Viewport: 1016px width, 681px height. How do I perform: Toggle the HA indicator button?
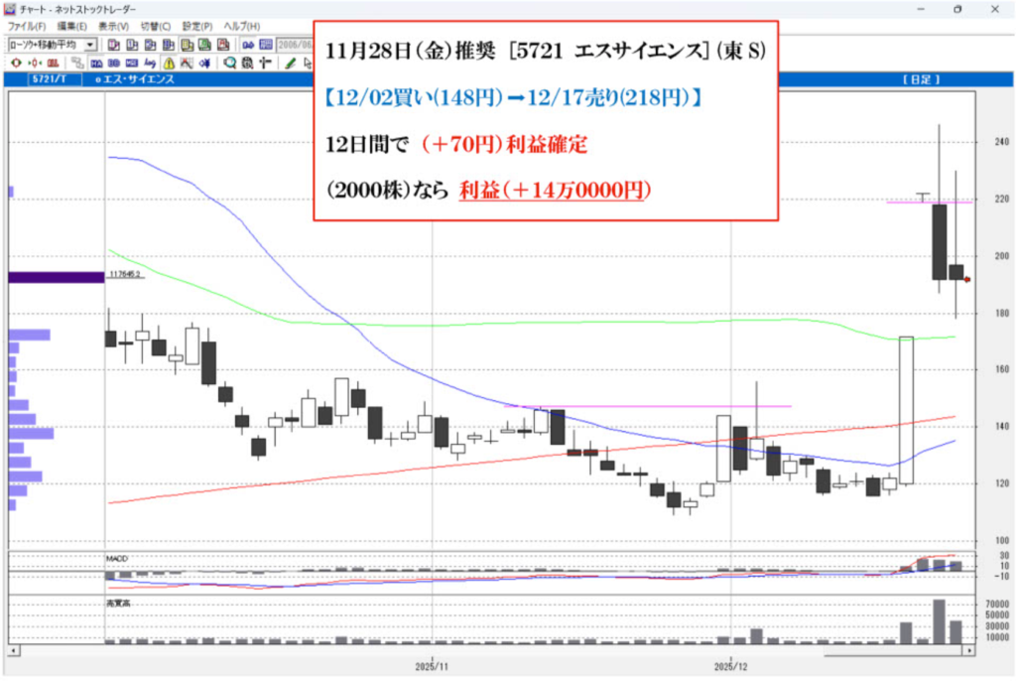[98, 62]
